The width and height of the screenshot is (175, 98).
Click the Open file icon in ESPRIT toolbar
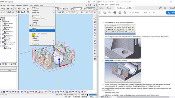[x=2, y=9]
